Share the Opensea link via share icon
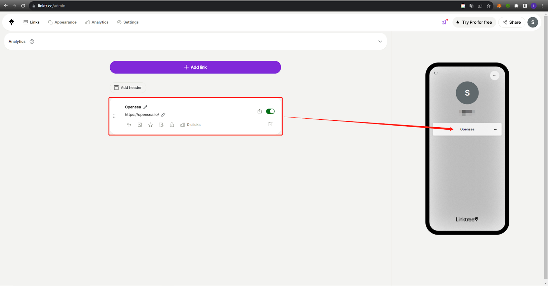The width and height of the screenshot is (548, 286). pyautogui.click(x=260, y=111)
